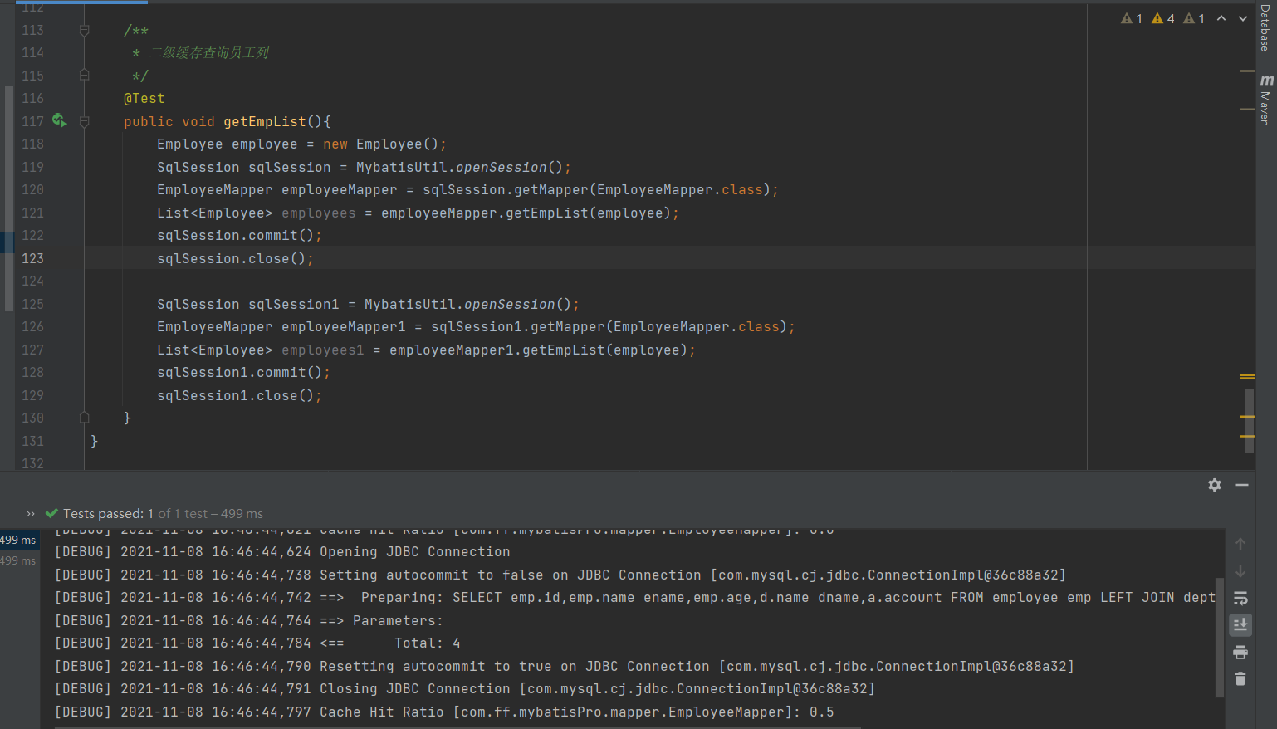Run getEmpList test from gutter icon
The height and width of the screenshot is (729, 1277).
coord(59,120)
